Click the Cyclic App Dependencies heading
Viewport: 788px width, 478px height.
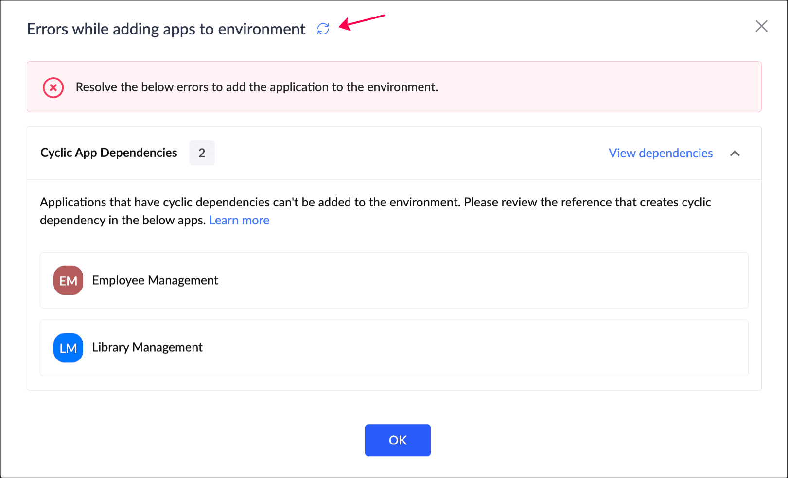(x=109, y=153)
